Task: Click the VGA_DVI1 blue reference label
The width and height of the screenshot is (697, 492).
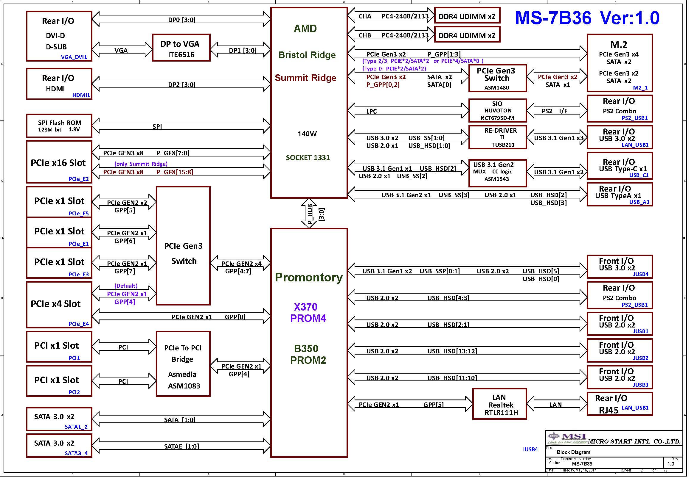Action: tap(74, 57)
